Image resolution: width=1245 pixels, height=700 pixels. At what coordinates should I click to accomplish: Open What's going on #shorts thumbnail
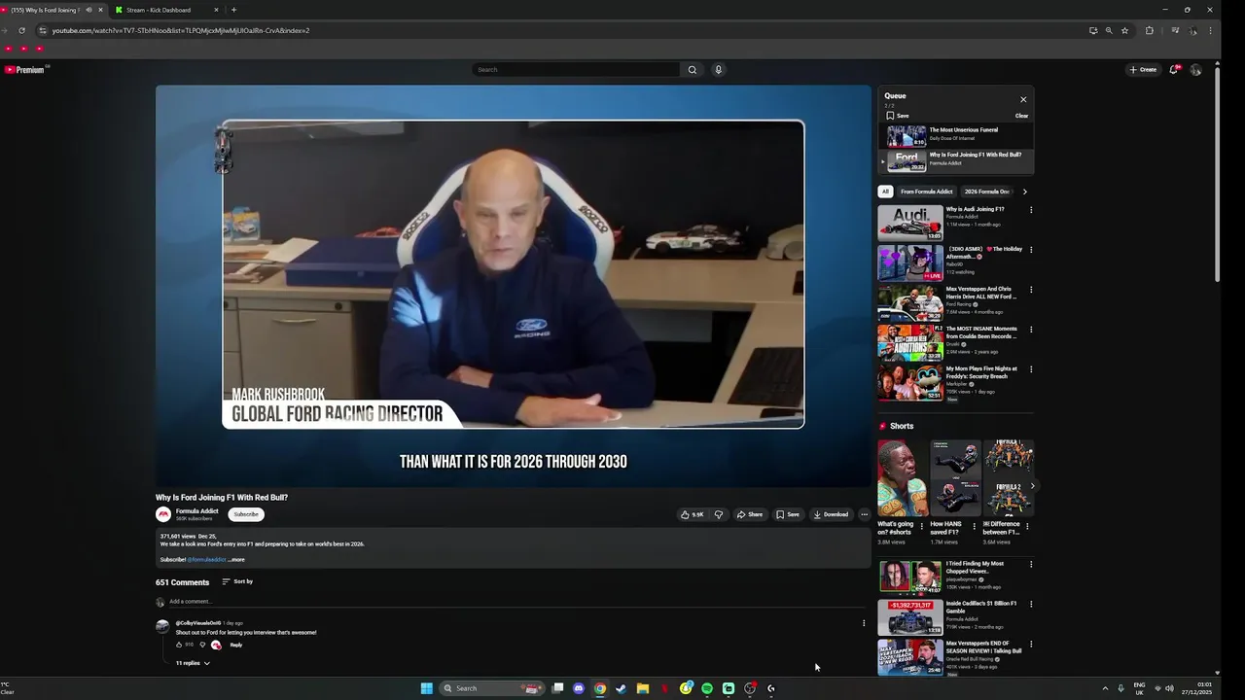(x=902, y=478)
